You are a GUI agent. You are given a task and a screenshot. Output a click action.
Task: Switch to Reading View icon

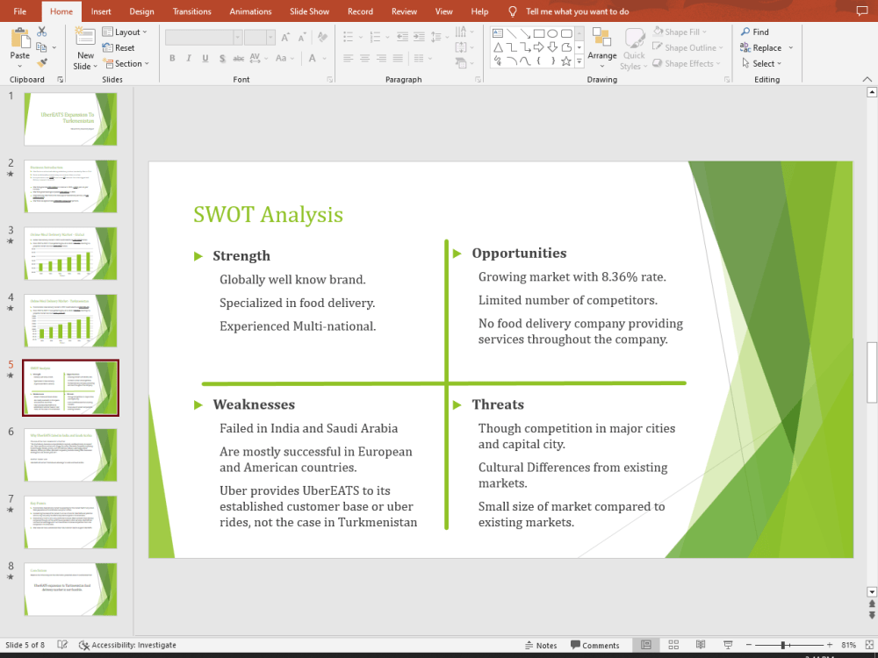tap(701, 645)
